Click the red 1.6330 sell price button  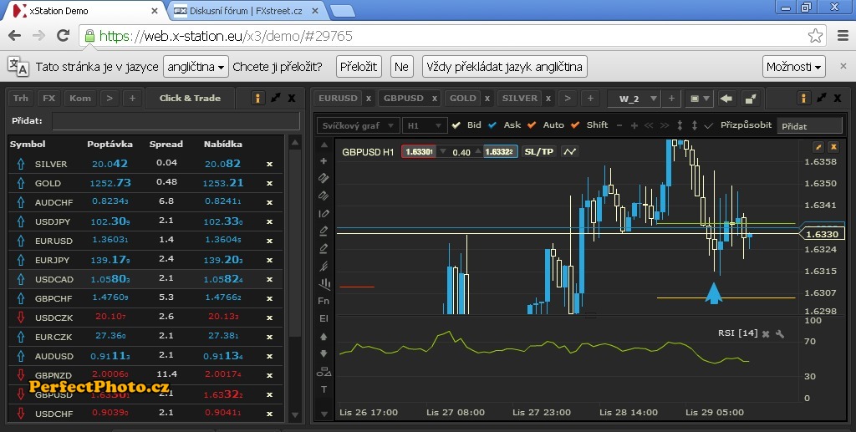pyautogui.click(x=419, y=151)
